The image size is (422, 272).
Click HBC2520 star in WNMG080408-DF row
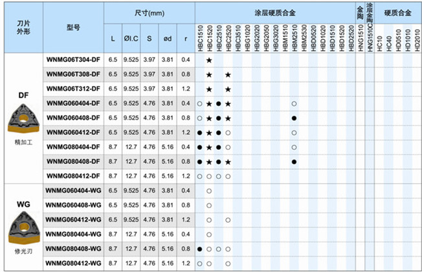point(228,162)
